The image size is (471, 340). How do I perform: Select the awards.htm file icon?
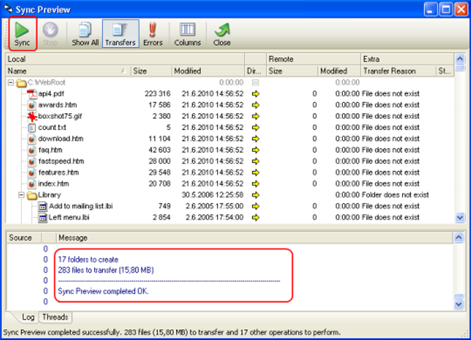32,105
